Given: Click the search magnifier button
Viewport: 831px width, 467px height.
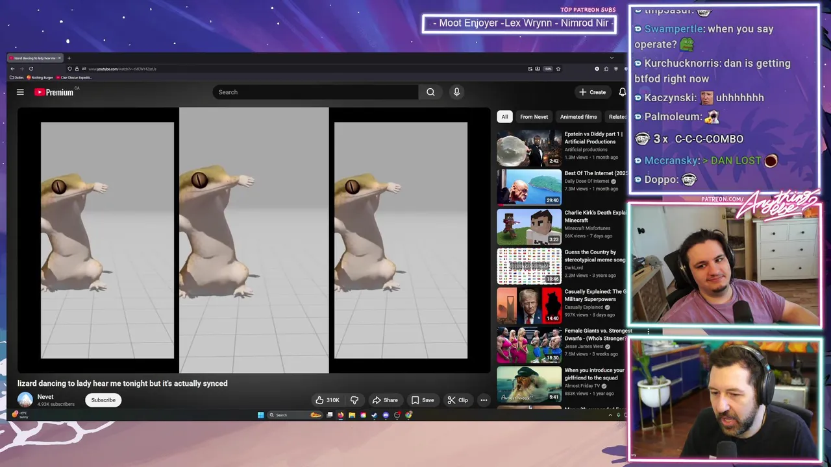Looking at the screenshot, I should 430,92.
